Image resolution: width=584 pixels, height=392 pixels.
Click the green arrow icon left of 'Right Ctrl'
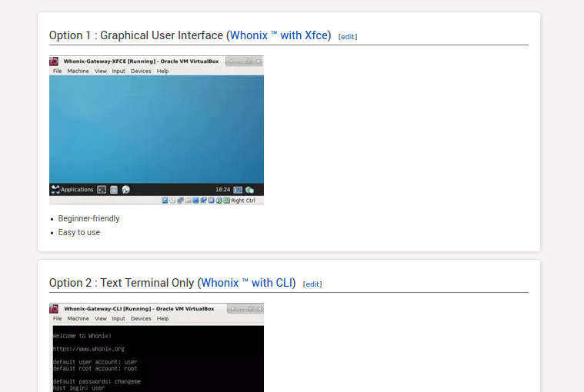pyautogui.click(x=227, y=201)
